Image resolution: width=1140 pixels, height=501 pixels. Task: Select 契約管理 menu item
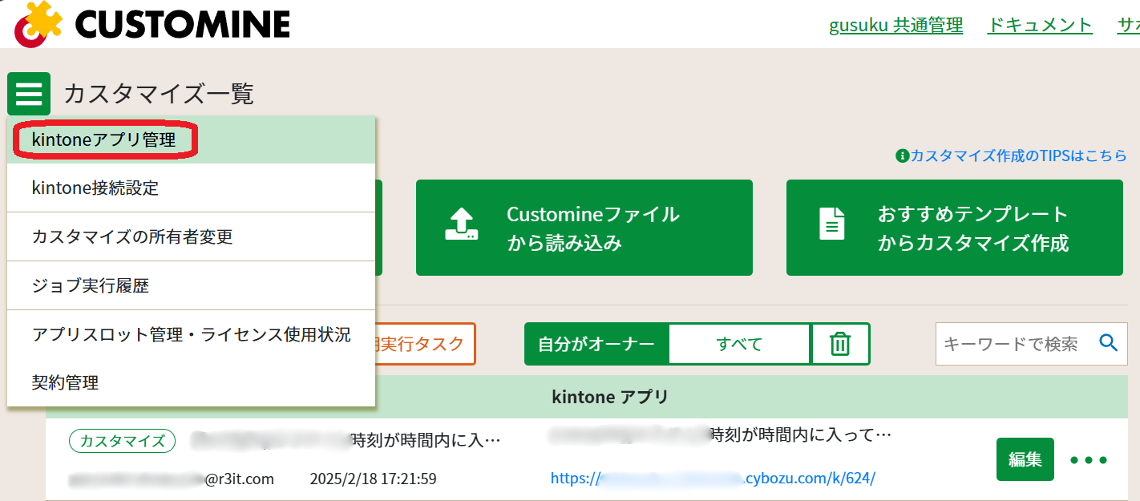[191, 383]
